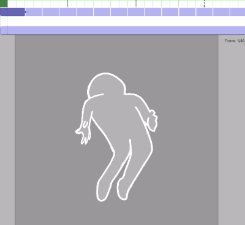Select the first light purple cell after the dark block

(34, 12)
